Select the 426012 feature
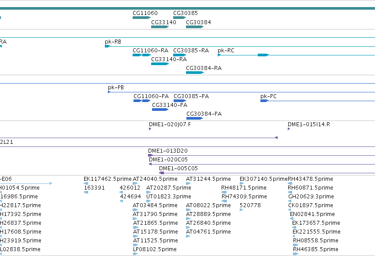 (x=121, y=192)
